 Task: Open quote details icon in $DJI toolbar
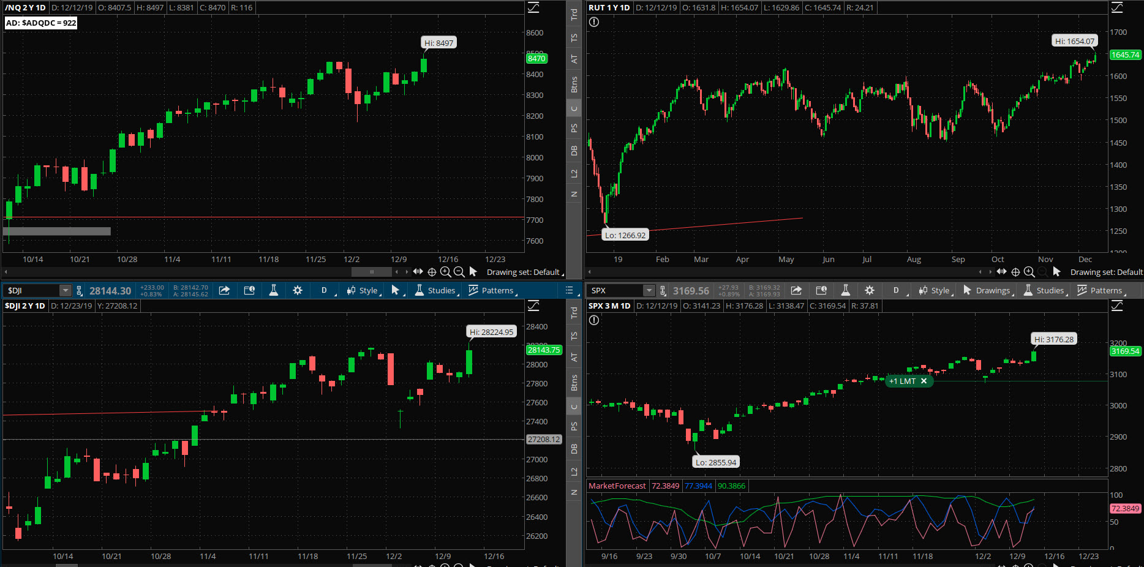[249, 290]
